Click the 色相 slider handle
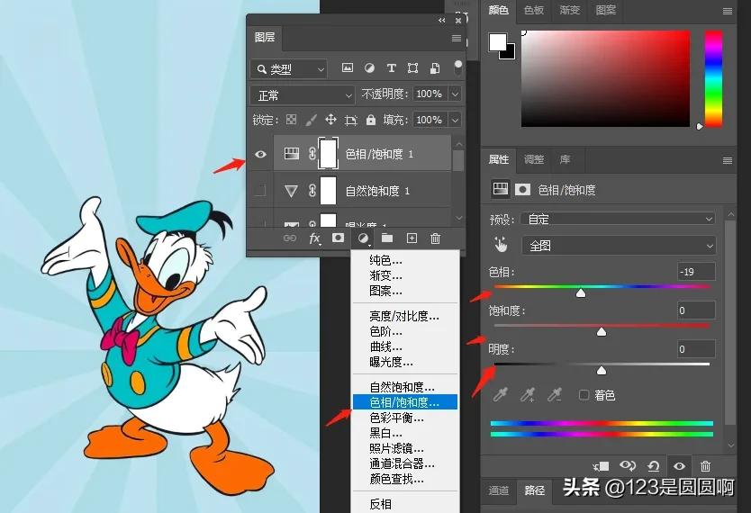This screenshot has width=751, height=513. point(581,292)
